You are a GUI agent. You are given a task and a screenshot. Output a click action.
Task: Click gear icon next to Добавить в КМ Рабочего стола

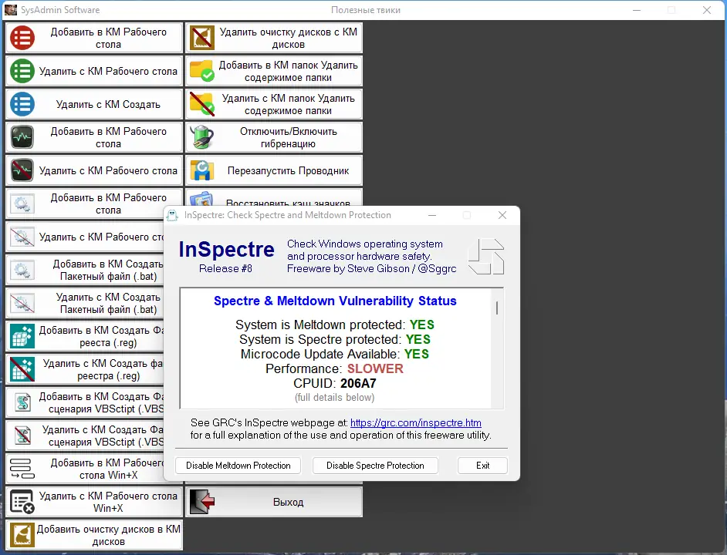[22, 203]
